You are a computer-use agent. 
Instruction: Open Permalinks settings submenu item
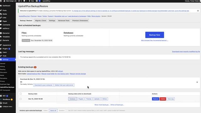(x=3, y=78)
